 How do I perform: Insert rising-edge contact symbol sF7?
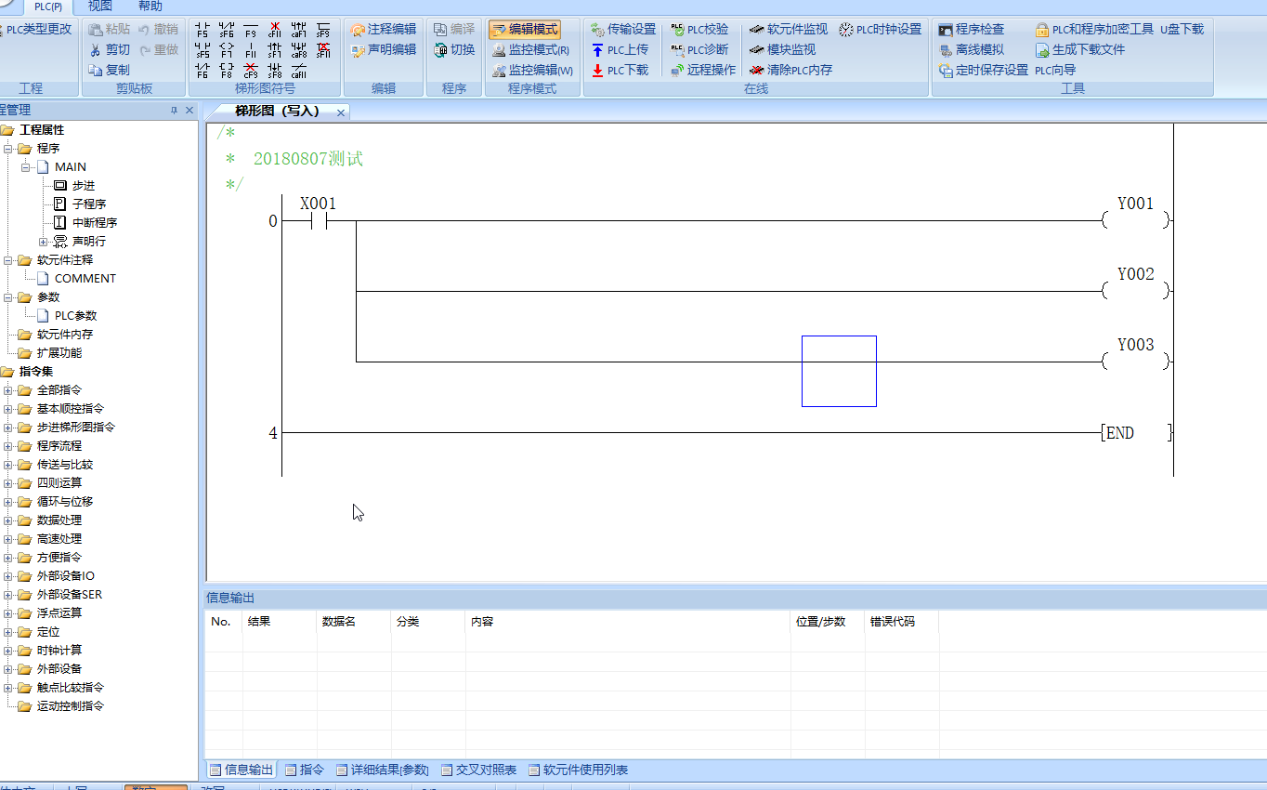pos(275,50)
